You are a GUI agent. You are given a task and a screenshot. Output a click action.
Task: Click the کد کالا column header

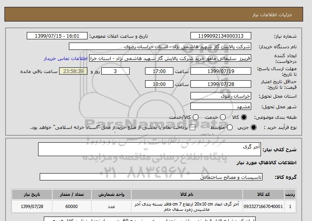coord(263,195)
